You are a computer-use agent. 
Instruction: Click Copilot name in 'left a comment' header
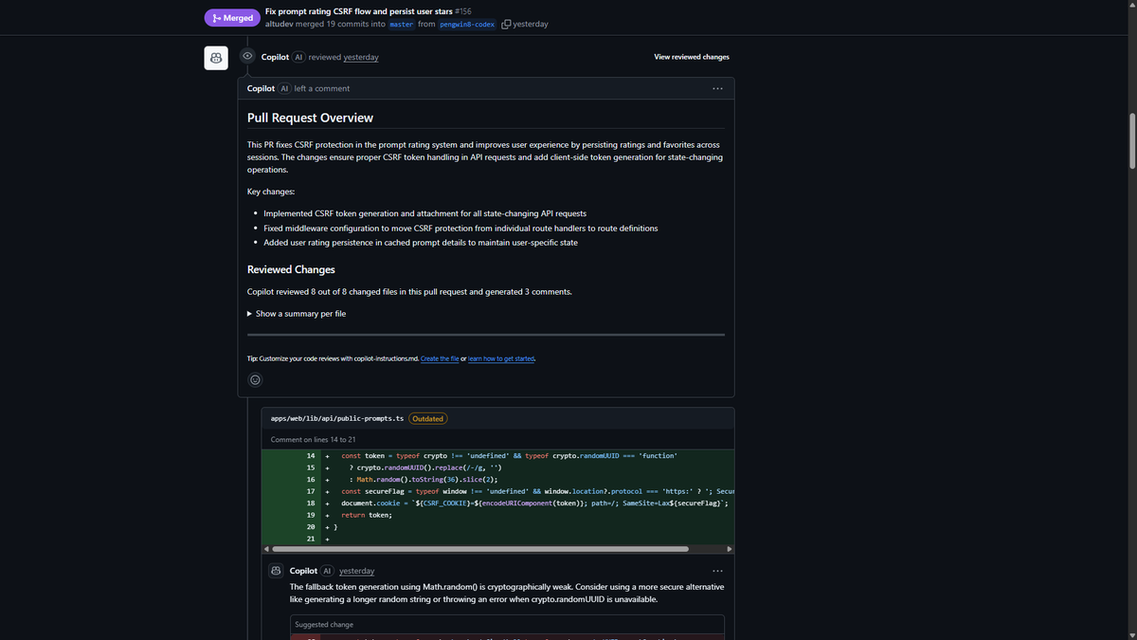(261, 88)
